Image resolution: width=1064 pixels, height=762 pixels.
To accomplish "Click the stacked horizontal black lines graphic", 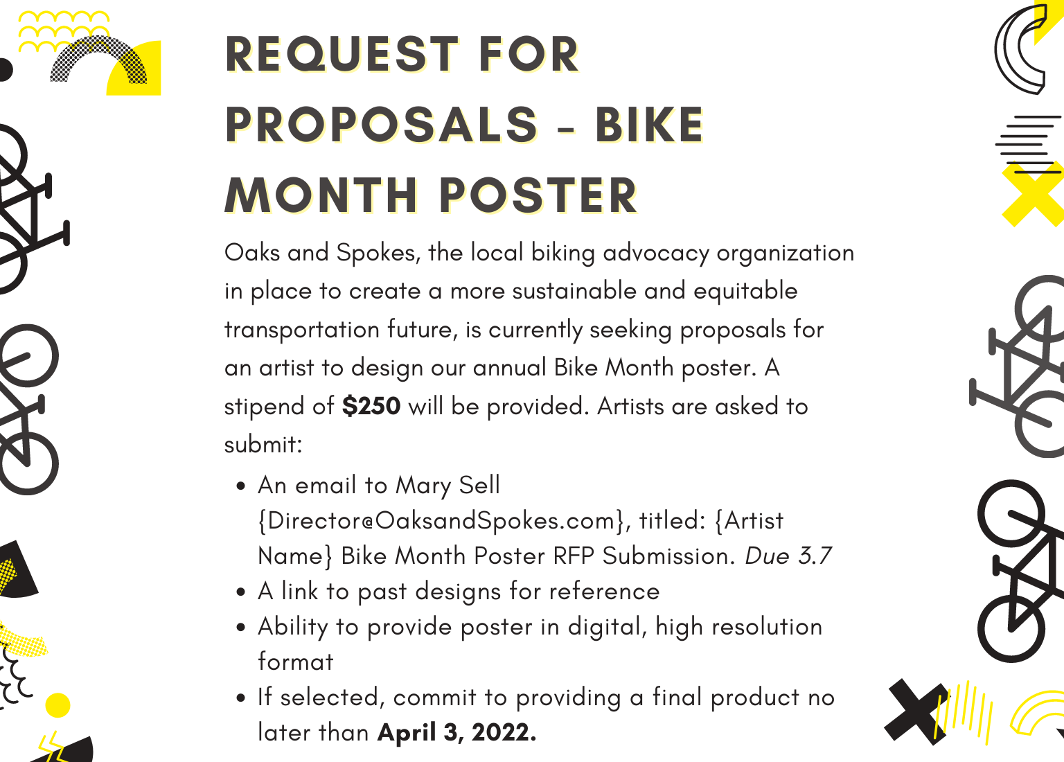I will [x=1029, y=142].
